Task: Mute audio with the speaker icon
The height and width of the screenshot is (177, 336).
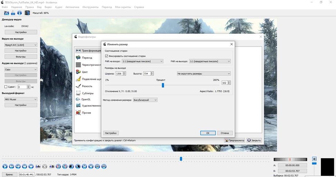Action: [x=314, y=159]
